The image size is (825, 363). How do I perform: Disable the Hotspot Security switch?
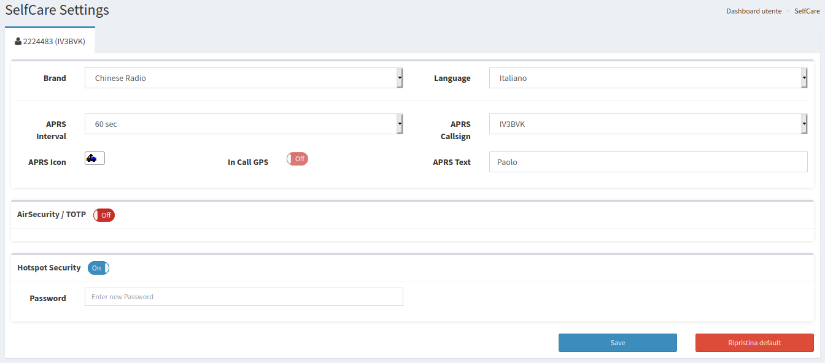click(98, 268)
